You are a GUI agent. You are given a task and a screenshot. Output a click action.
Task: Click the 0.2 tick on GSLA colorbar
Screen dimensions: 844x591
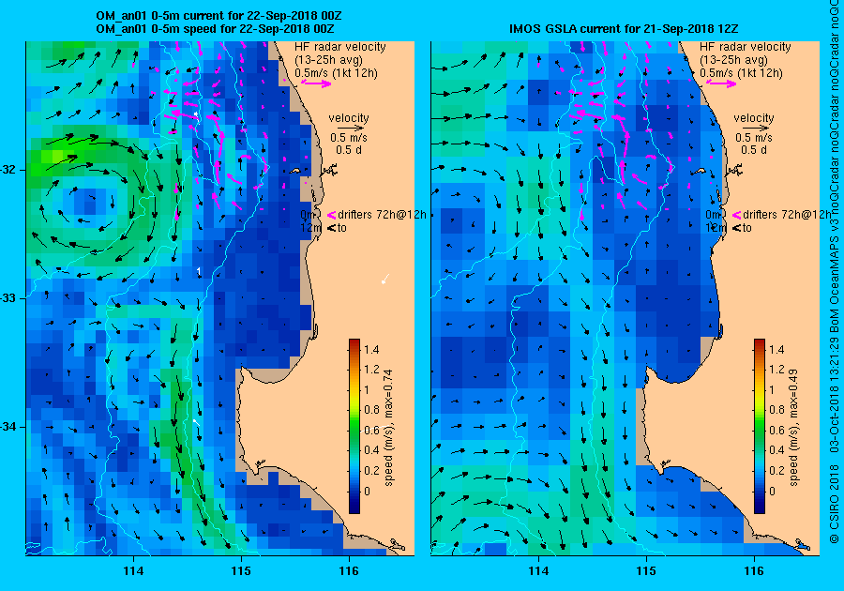[776, 470]
